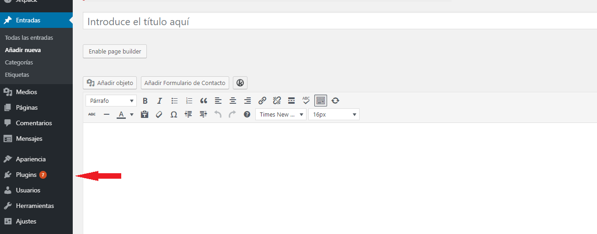Click the Enable page builder button

115,52
